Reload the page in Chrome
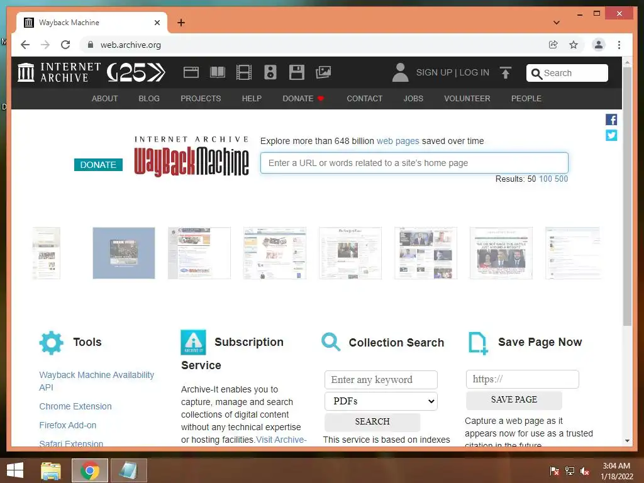644x483 pixels. (x=65, y=45)
